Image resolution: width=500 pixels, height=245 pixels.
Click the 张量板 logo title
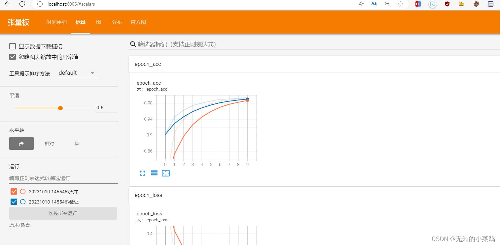pyautogui.click(x=18, y=22)
